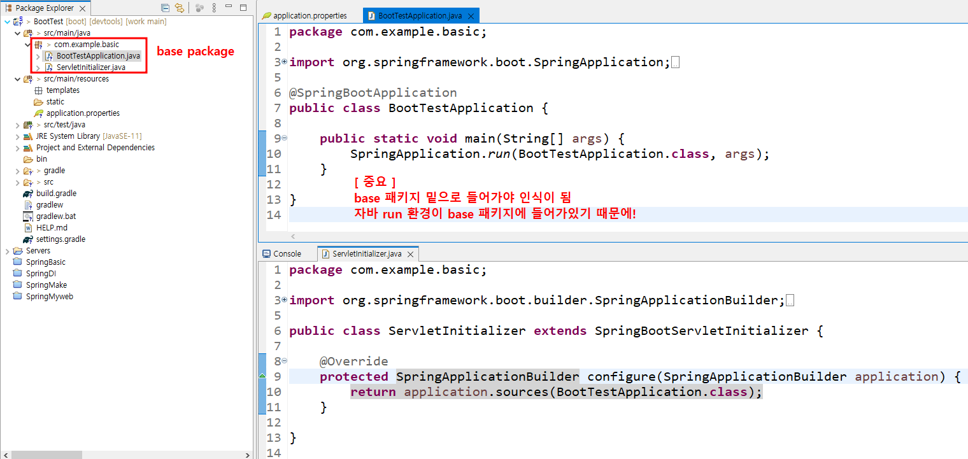Select the bin folder icon
This screenshot has height=459, width=968.
coord(28,159)
